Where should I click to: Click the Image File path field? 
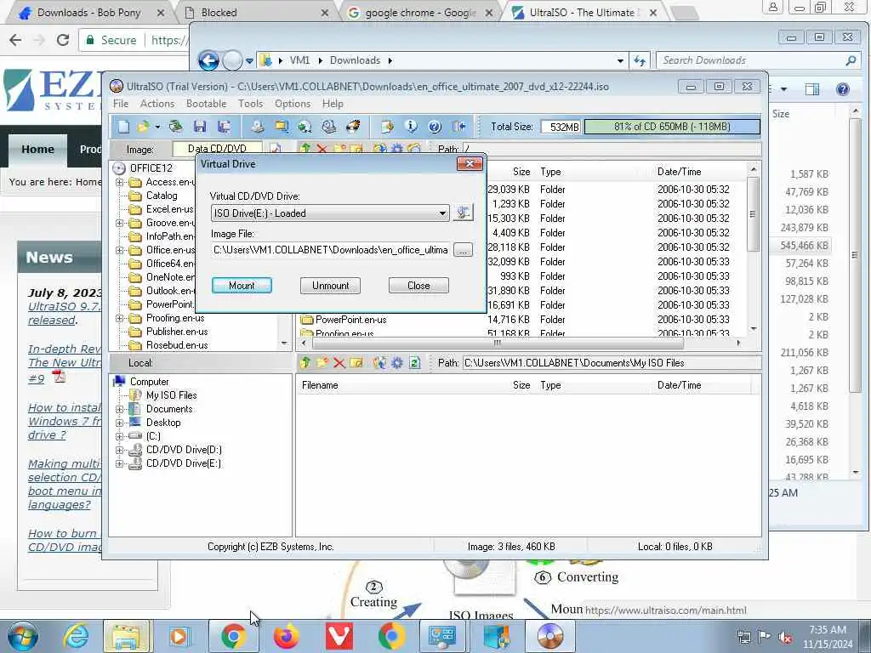[x=331, y=250]
